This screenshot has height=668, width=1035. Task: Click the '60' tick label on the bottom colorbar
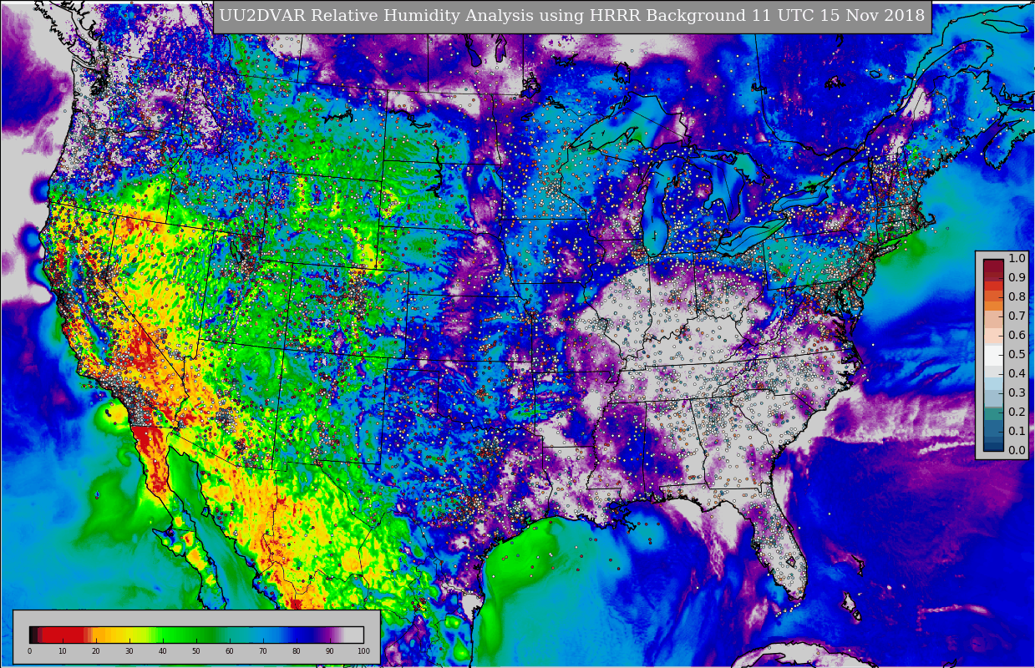coord(230,651)
